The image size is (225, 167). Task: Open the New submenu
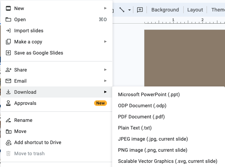pos(57,8)
